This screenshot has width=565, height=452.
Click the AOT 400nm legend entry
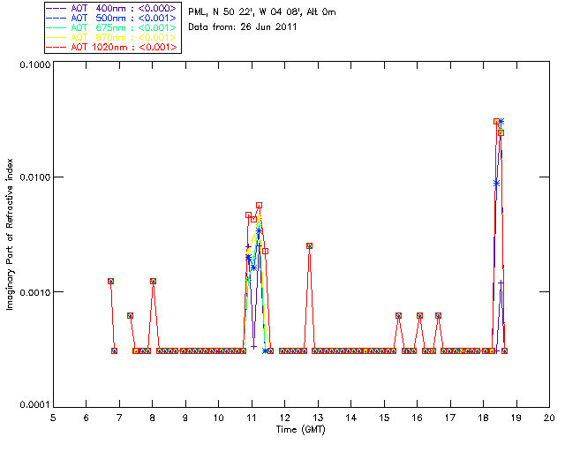[112, 8]
